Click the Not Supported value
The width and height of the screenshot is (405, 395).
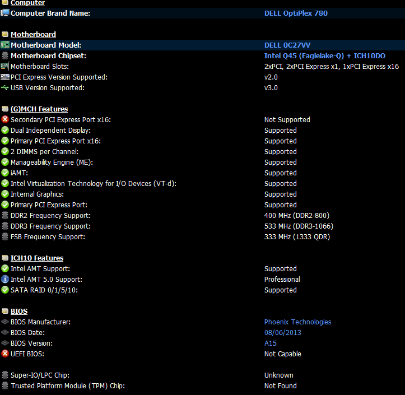(x=287, y=119)
